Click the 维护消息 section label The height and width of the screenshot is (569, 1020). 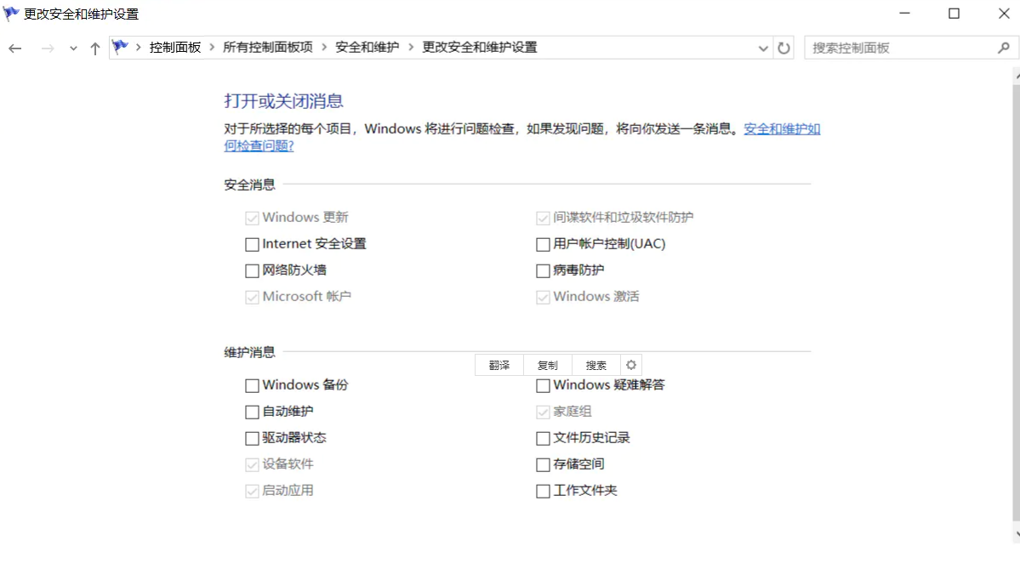click(x=249, y=352)
